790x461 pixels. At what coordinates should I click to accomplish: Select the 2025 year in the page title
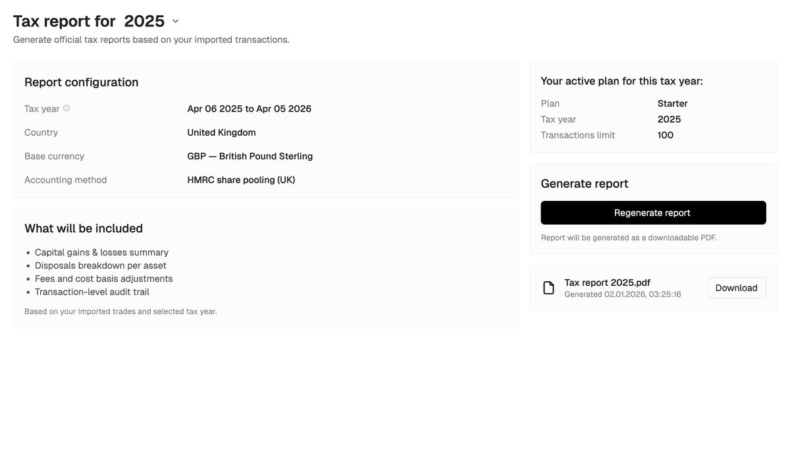[x=144, y=21]
